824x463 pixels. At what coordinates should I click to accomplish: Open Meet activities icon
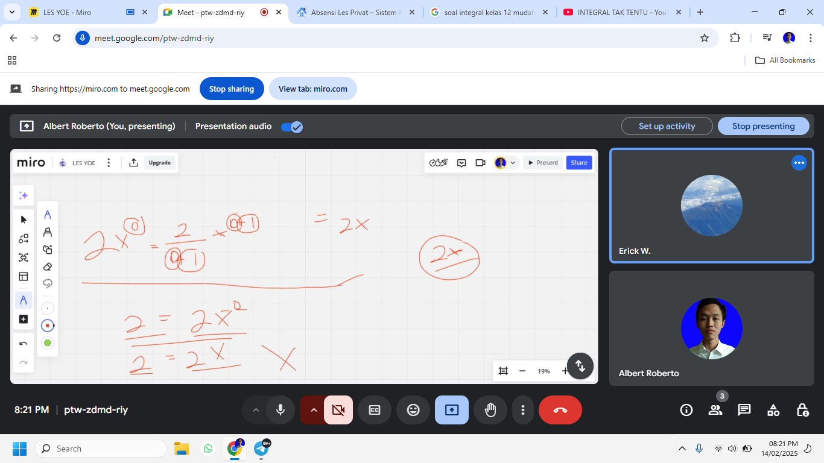click(773, 410)
